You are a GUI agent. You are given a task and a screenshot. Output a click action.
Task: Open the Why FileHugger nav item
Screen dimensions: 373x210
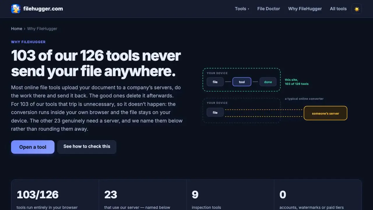pyautogui.click(x=305, y=9)
